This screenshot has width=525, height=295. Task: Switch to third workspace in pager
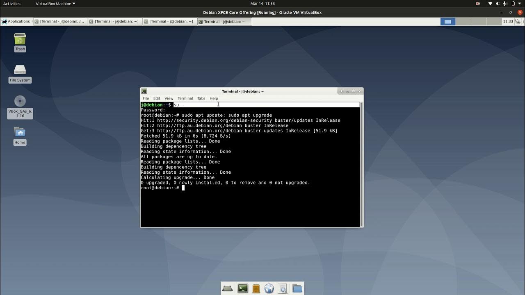(478, 21)
